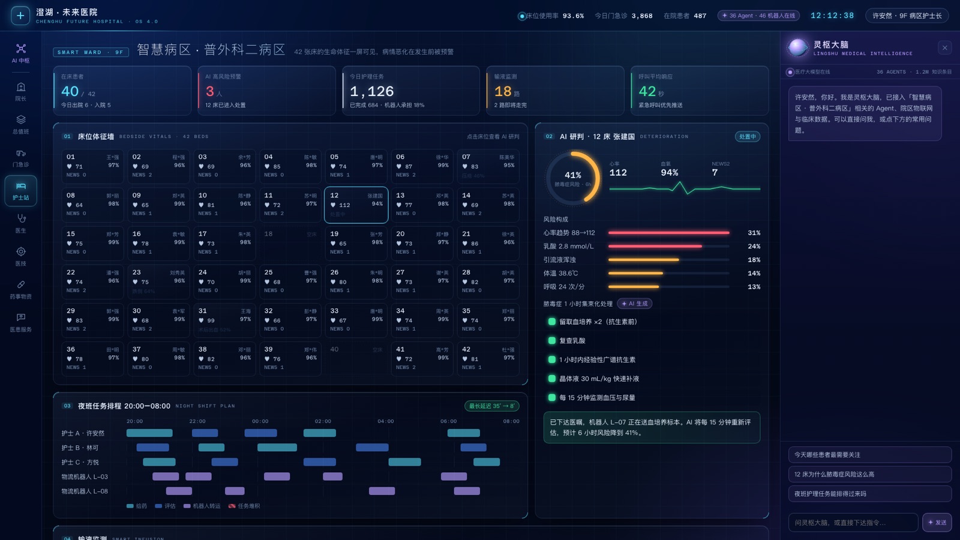The image size is (960, 540).
Task: Open the 院长 sidebar icon
Action: tap(20, 92)
